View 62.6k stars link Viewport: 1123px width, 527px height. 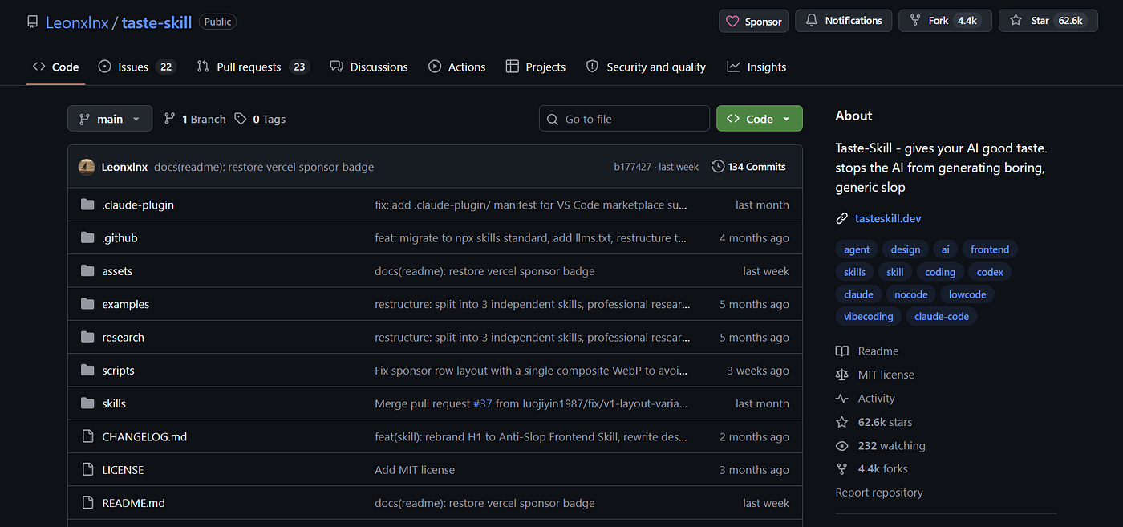point(874,422)
